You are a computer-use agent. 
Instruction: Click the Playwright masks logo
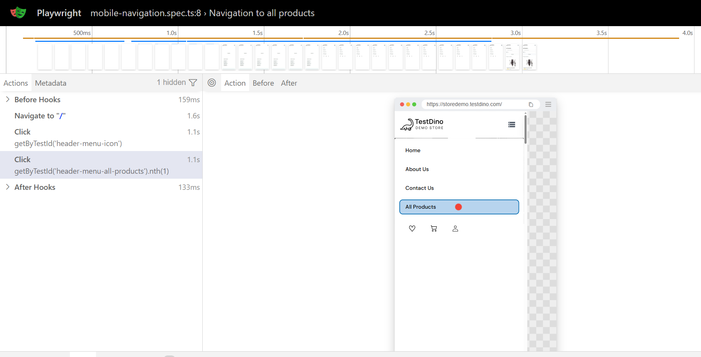tap(18, 13)
